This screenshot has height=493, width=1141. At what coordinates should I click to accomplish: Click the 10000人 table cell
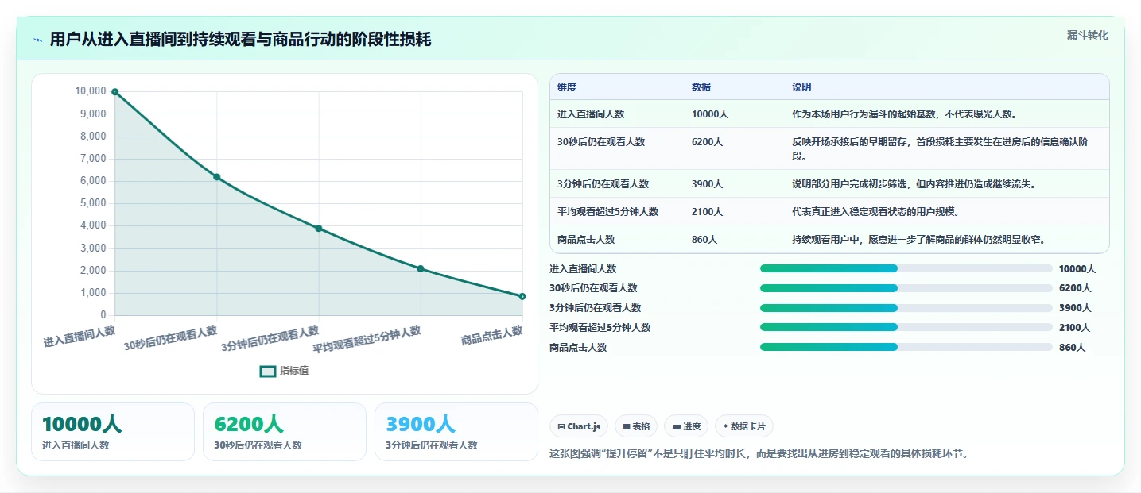pos(710,114)
